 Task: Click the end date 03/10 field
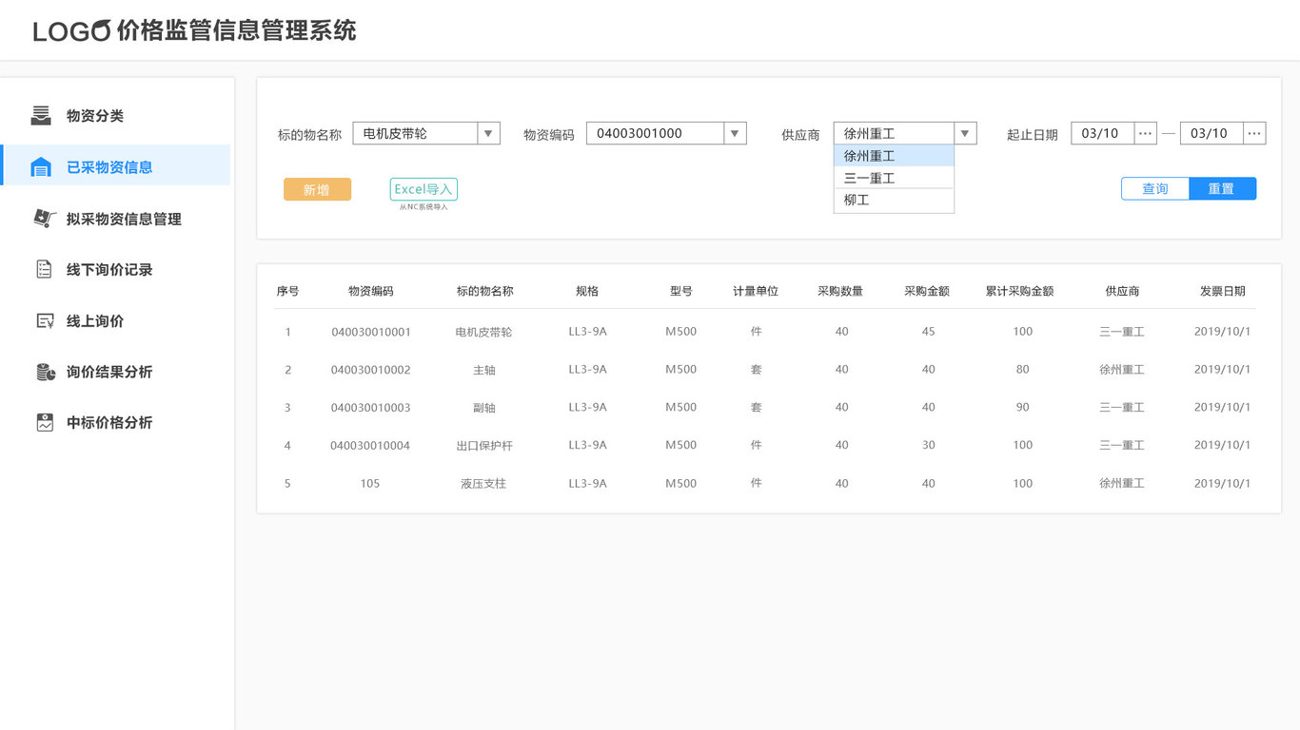(1211, 133)
